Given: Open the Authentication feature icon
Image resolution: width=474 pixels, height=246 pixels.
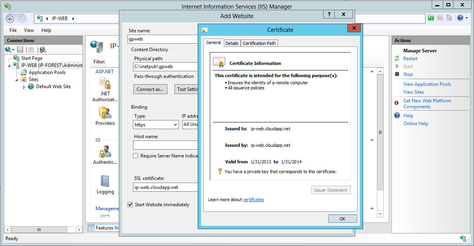Looking at the screenshot, I should (x=105, y=152).
